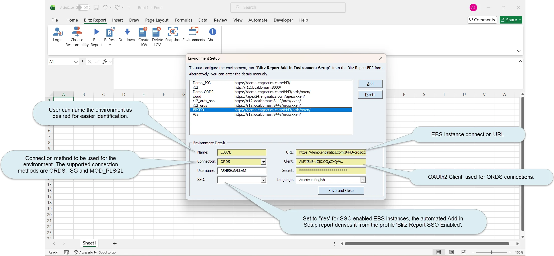Screen dimensions: 554x256
Task: Switch to Page Layout view icon
Action: click(451, 252)
